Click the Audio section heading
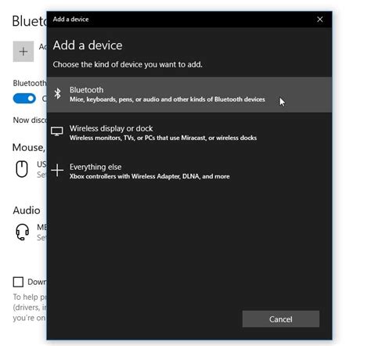This screenshot has width=371, height=346. point(27,211)
